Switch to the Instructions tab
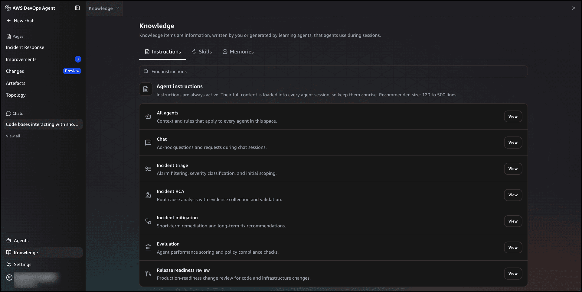Screen dimensions: 582x292 163,52
